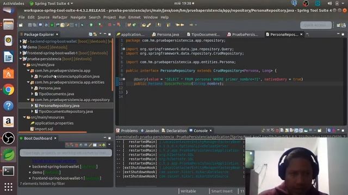Click Clear Console icon in Console toolbar

(282, 131)
